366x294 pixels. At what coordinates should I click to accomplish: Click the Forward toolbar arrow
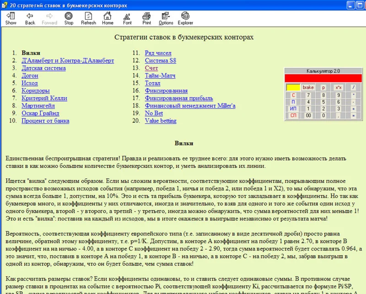pyautogui.click(x=49, y=18)
